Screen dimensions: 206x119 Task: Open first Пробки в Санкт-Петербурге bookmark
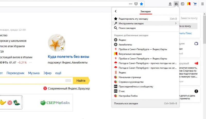click(145, 49)
